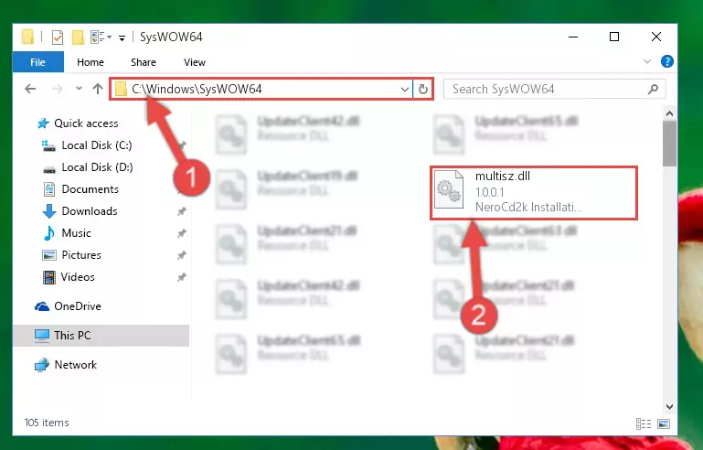Click the 105 items status text

(x=47, y=423)
